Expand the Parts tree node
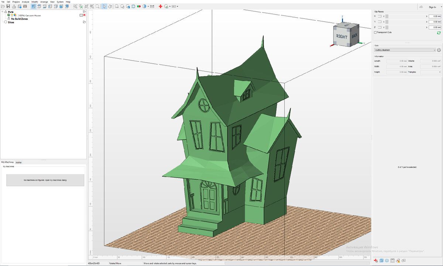The image size is (443, 266). coord(2,12)
